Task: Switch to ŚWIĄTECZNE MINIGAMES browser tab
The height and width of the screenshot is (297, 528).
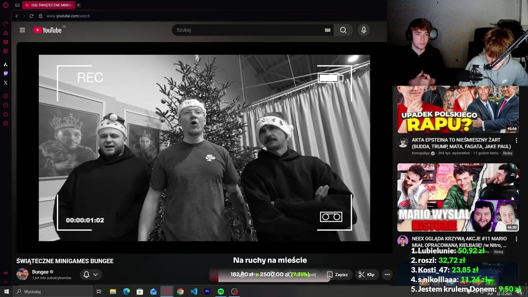Action: coord(48,5)
